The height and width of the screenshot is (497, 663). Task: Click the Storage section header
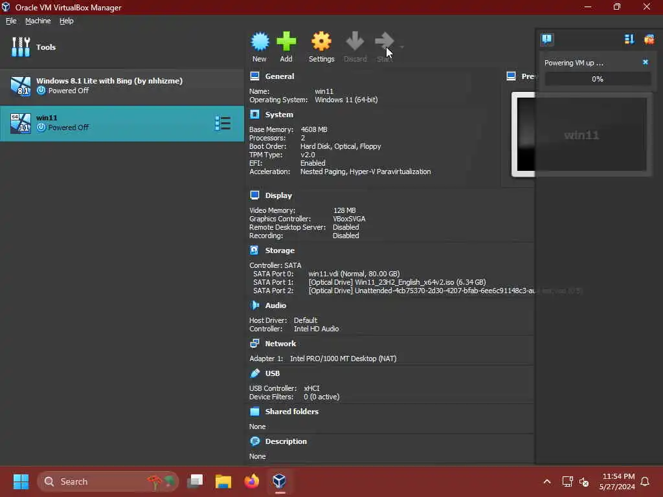coord(280,250)
